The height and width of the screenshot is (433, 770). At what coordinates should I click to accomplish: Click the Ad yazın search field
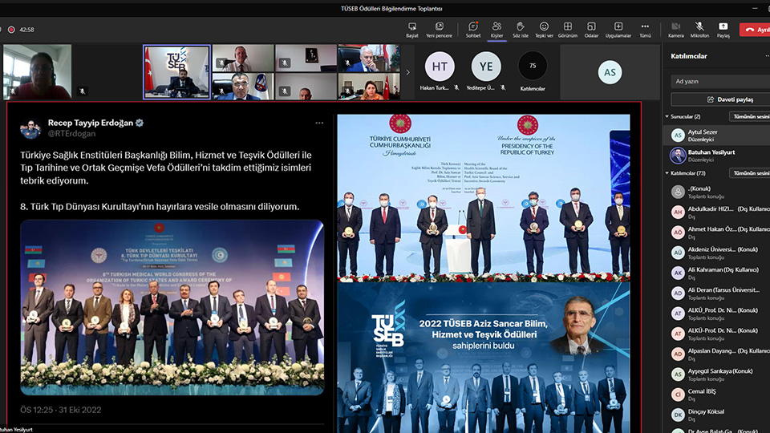point(720,81)
